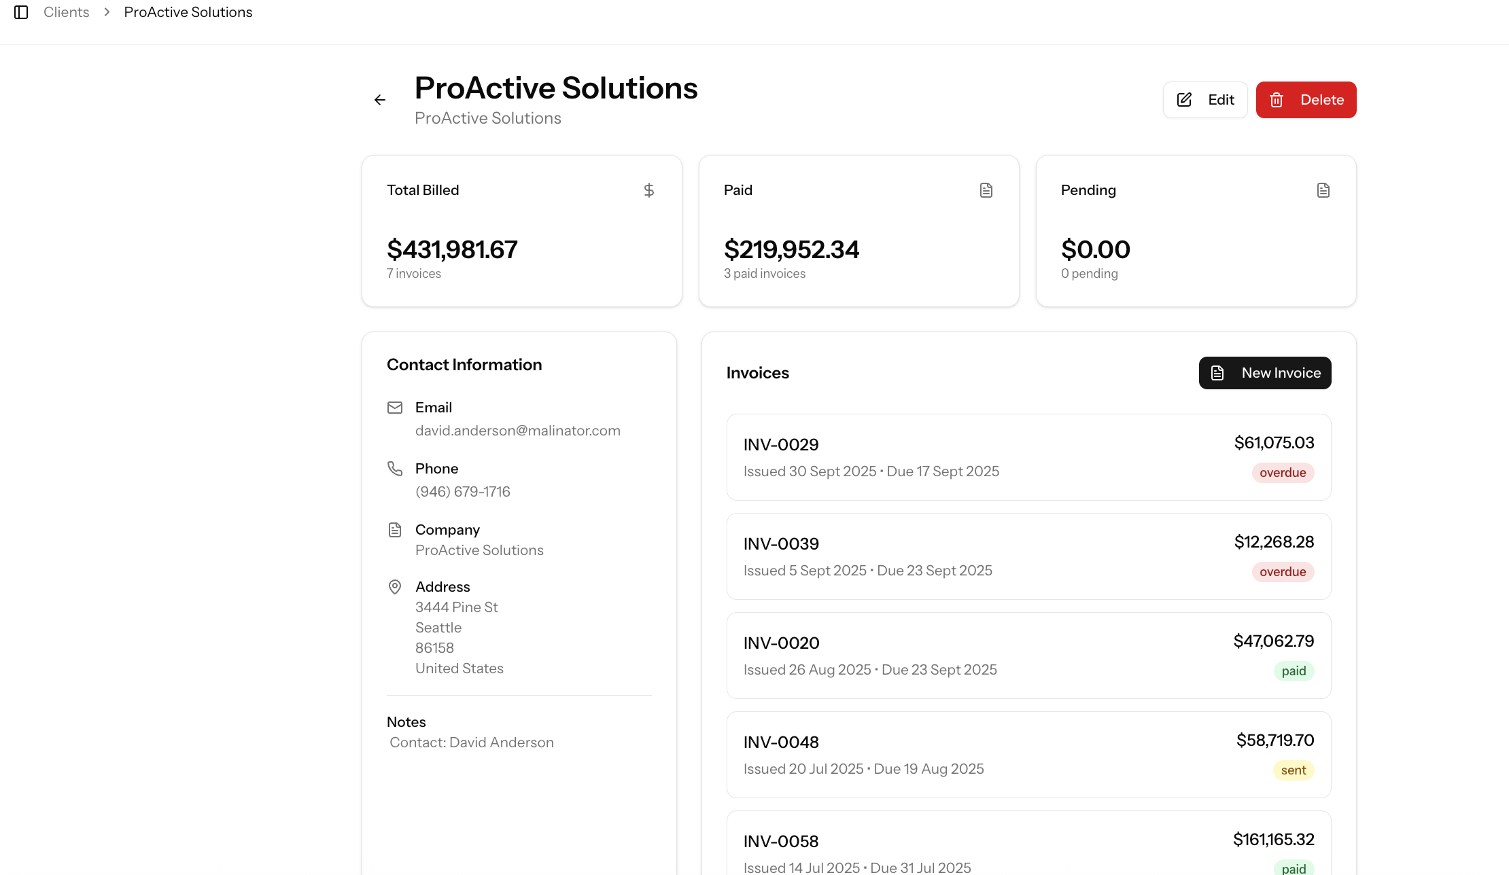Click the Edit button

click(x=1204, y=100)
